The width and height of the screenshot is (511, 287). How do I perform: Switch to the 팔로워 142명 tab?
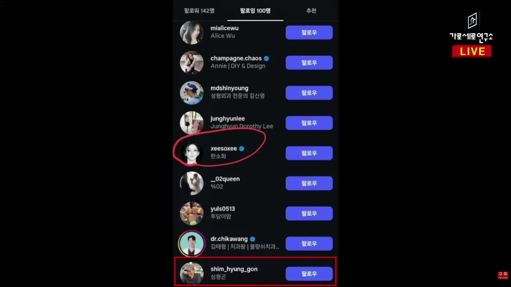point(199,11)
